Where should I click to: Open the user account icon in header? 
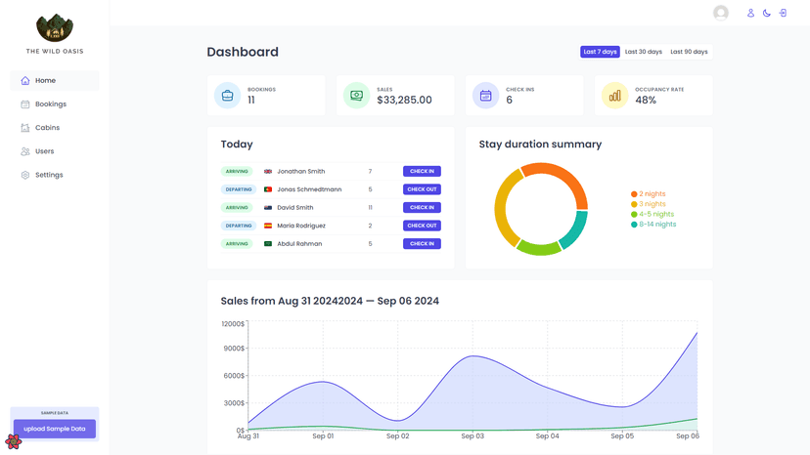tap(750, 14)
